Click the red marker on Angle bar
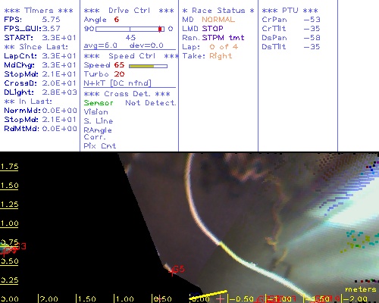This screenshot has height=303, width=379. 160,30
